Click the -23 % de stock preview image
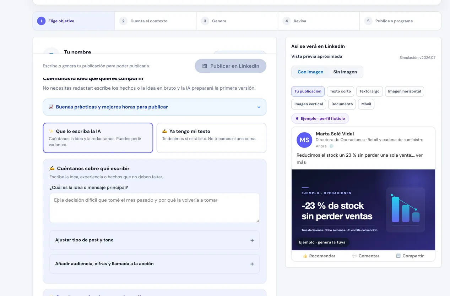The image size is (450, 296). [363, 210]
